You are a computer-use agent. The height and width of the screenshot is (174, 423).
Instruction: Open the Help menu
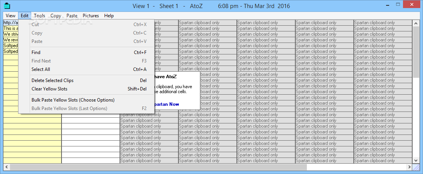click(x=109, y=16)
